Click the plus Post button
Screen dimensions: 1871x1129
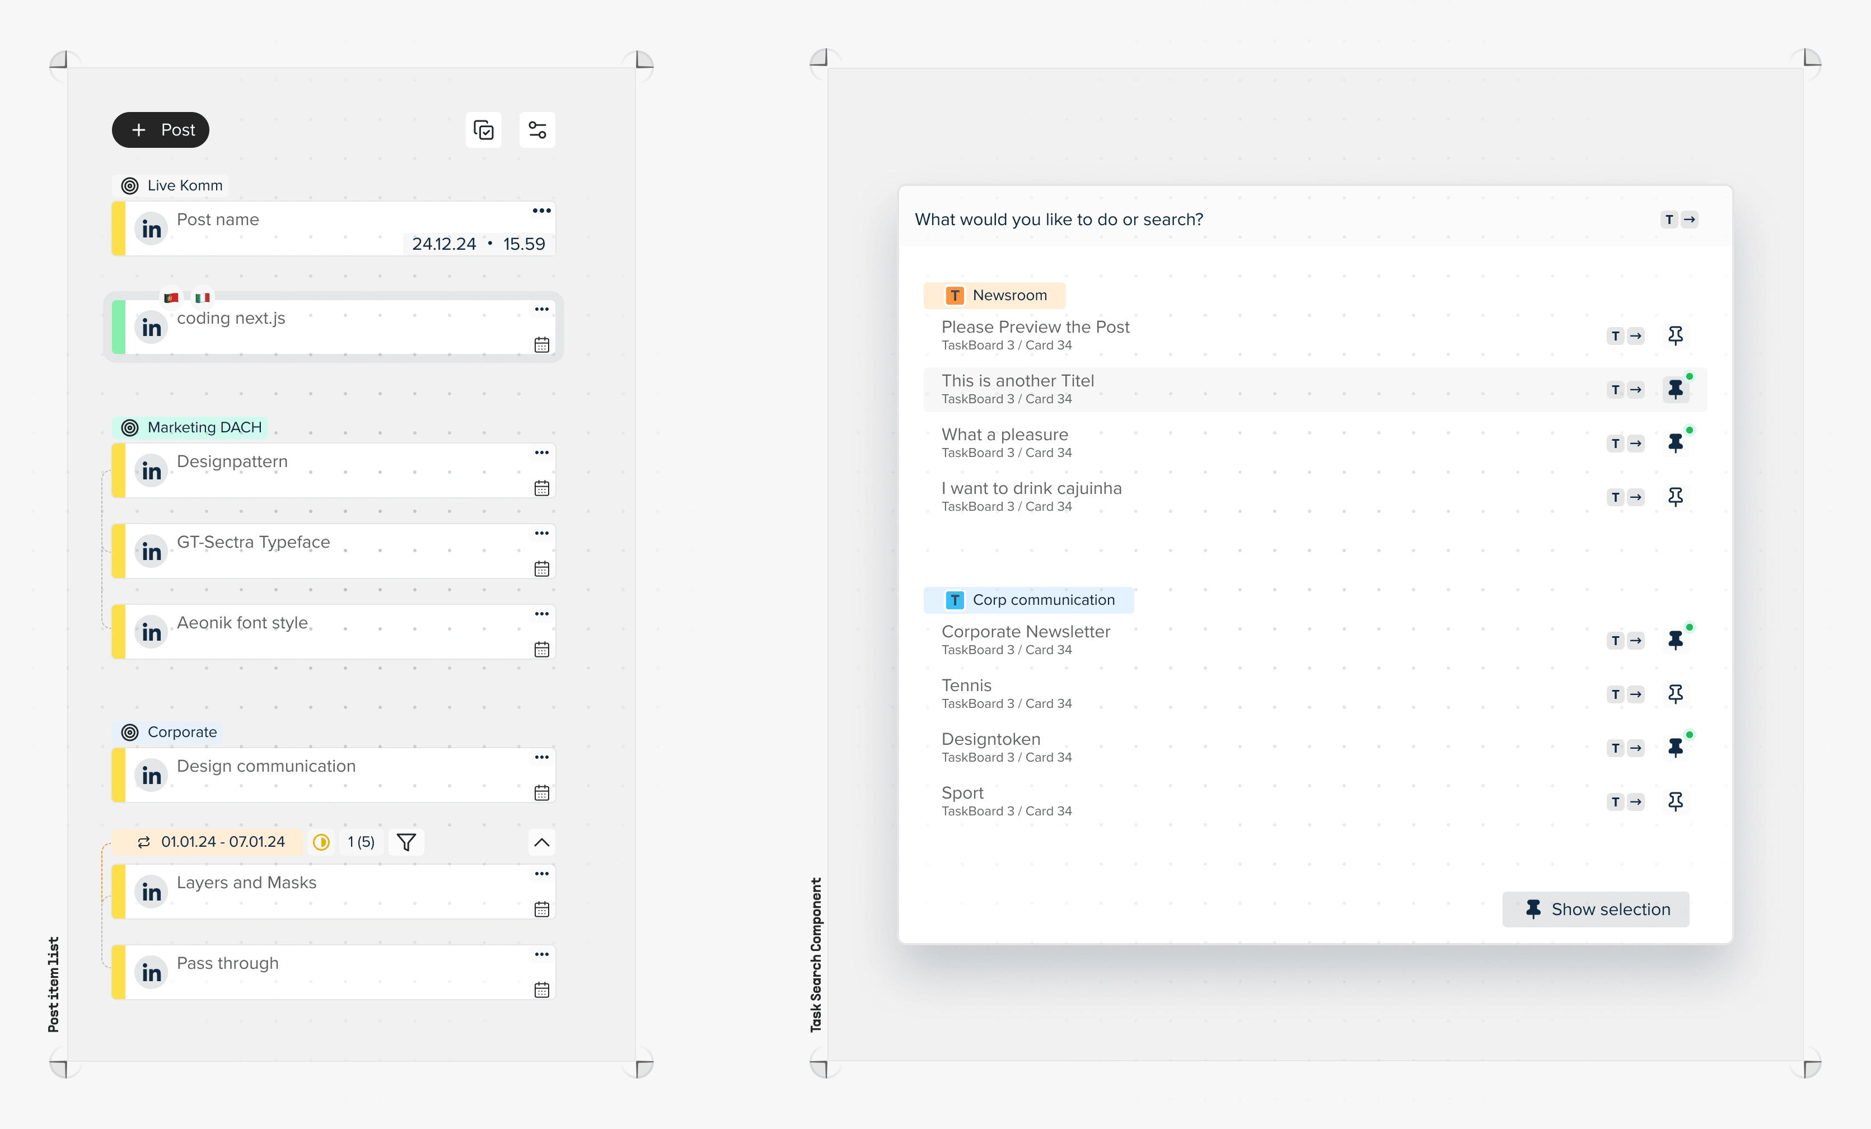click(160, 130)
